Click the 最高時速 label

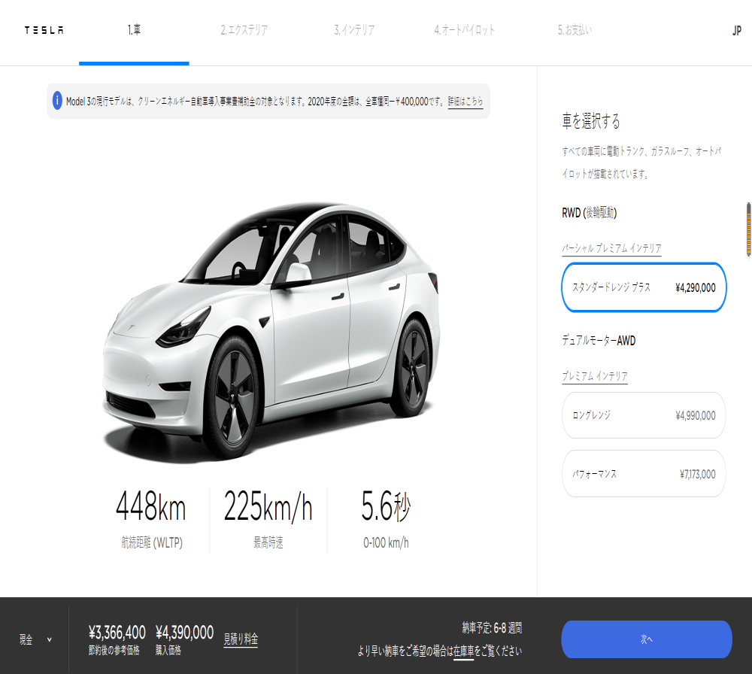coord(268,542)
